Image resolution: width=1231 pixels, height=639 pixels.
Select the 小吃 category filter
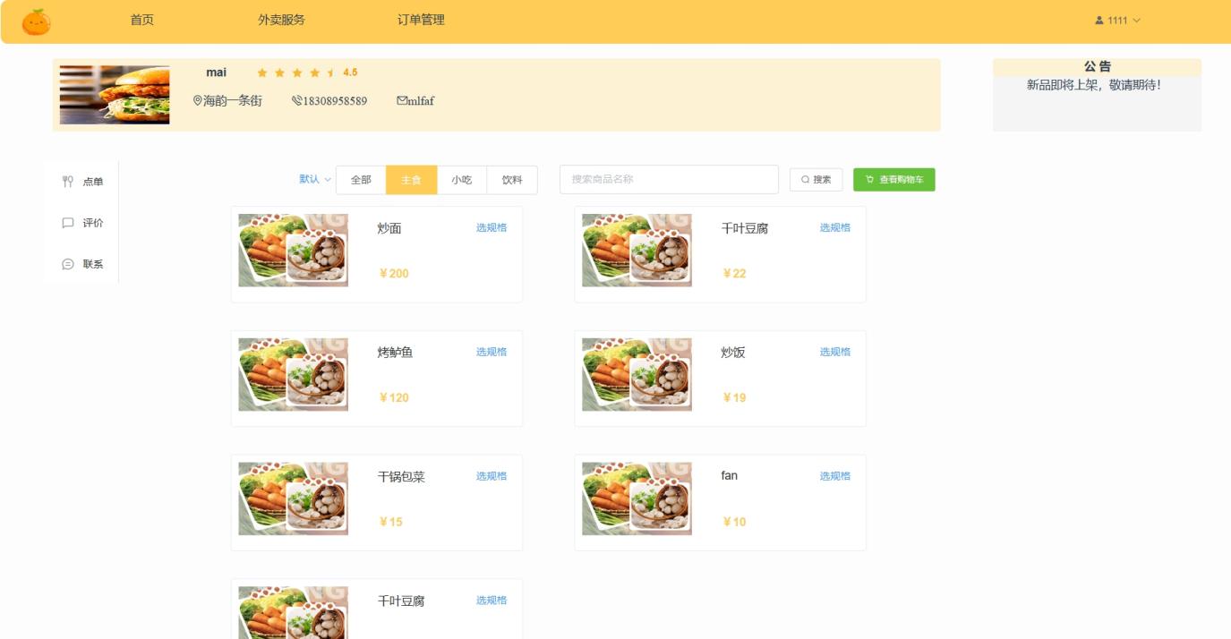(x=462, y=180)
